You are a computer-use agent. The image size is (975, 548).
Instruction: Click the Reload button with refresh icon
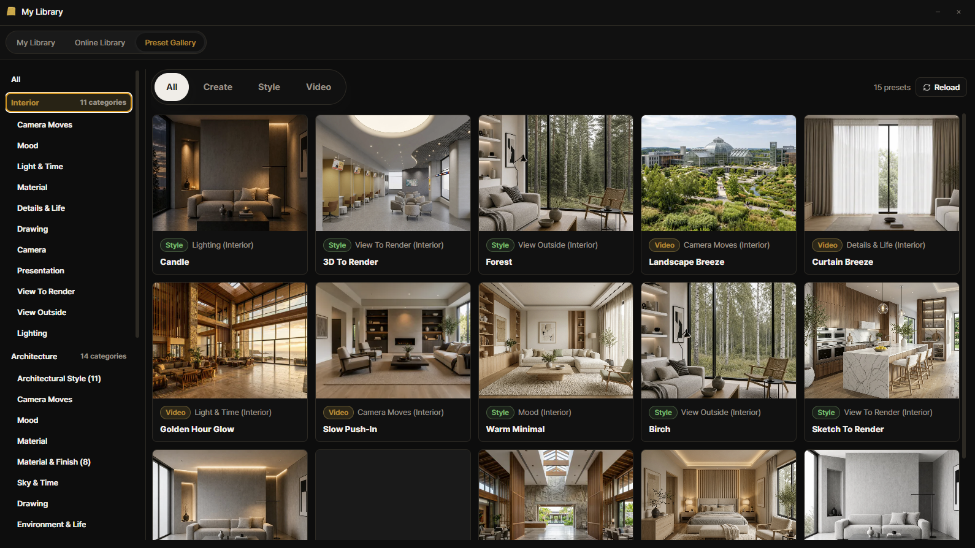(x=941, y=87)
